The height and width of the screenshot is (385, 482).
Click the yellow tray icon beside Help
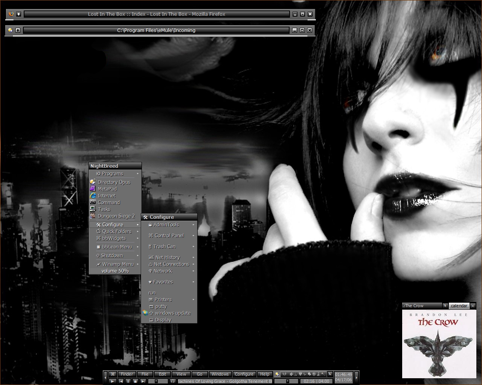point(277,374)
